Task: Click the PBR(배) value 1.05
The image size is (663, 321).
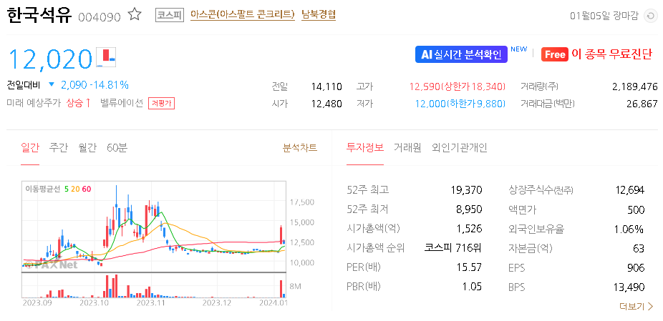Action: click(473, 287)
